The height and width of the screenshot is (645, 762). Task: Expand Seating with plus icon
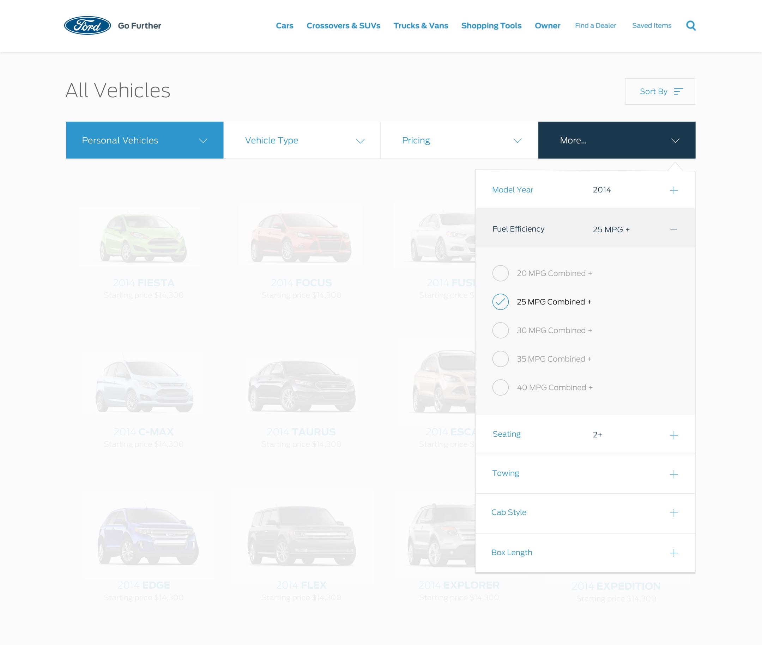click(x=673, y=435)
